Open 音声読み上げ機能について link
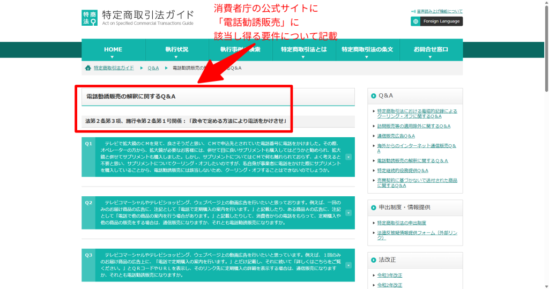549x289 pixels. (x=440, y=12)
